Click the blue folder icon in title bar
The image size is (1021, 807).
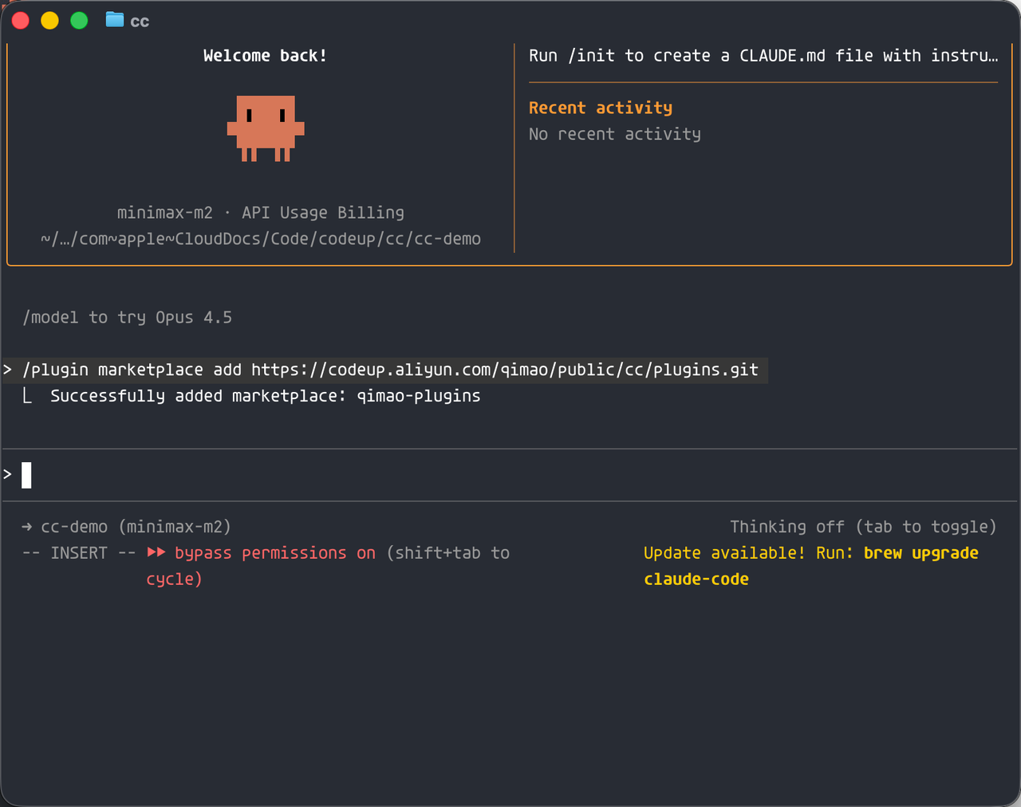115,20
